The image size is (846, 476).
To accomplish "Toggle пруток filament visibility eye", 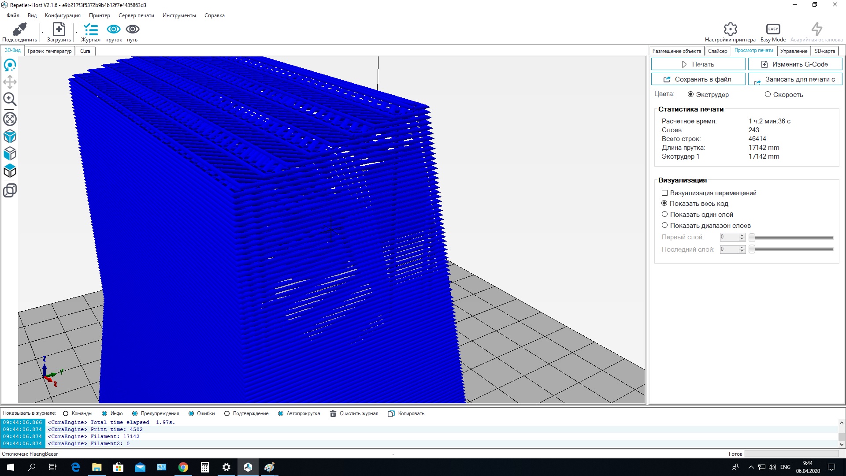I will [114, 29].
